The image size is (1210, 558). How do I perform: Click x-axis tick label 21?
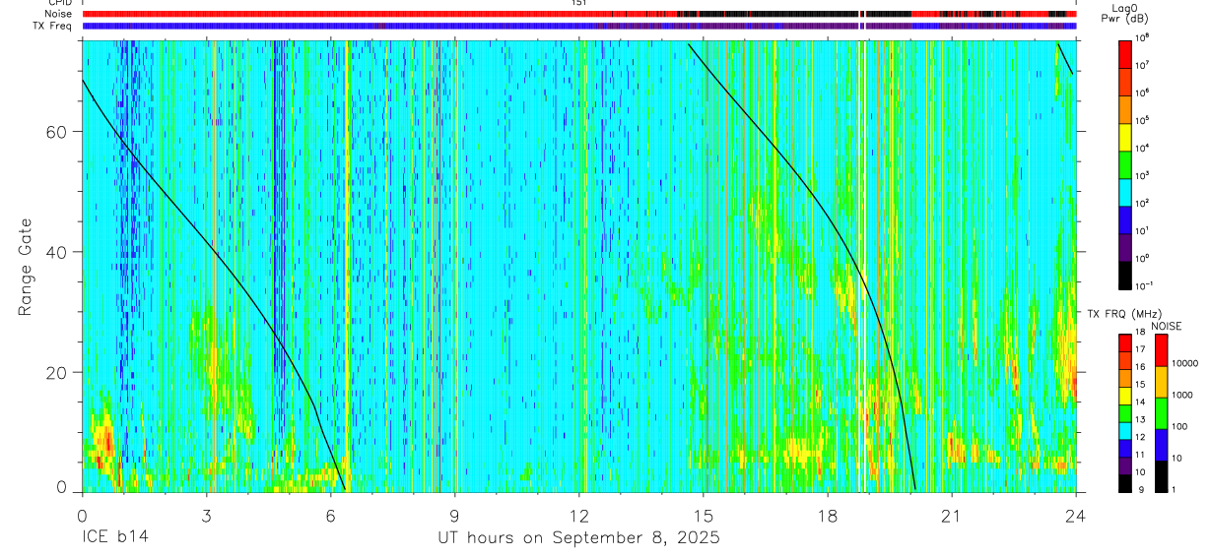(x=952, y=515)
